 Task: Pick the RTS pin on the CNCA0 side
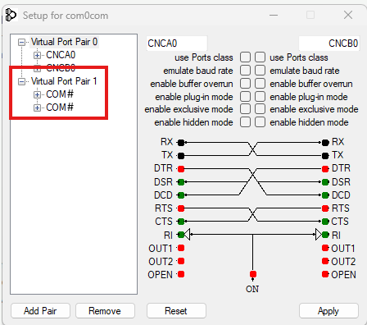click(x=181, y=208)
